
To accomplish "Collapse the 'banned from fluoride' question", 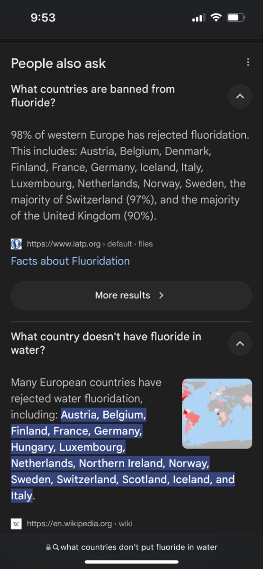I will (240, 96).
